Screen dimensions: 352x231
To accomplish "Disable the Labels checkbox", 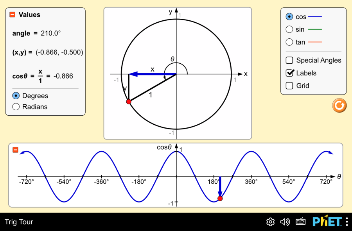I will 289,73.
